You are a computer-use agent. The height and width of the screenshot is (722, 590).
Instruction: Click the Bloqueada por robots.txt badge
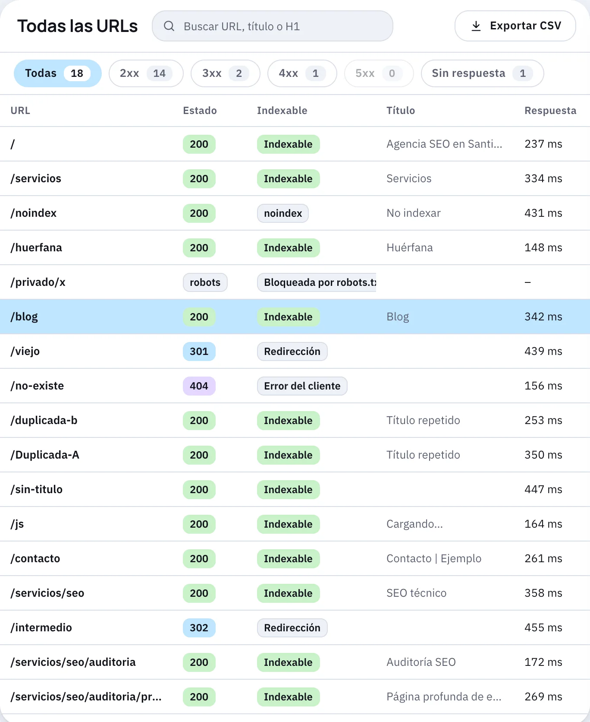(x=317, y=282)
